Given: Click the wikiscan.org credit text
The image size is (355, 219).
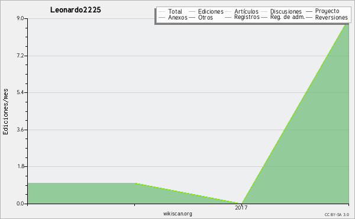Looking at the screenshot, I should pyautogui.click(x=177, y=214).
